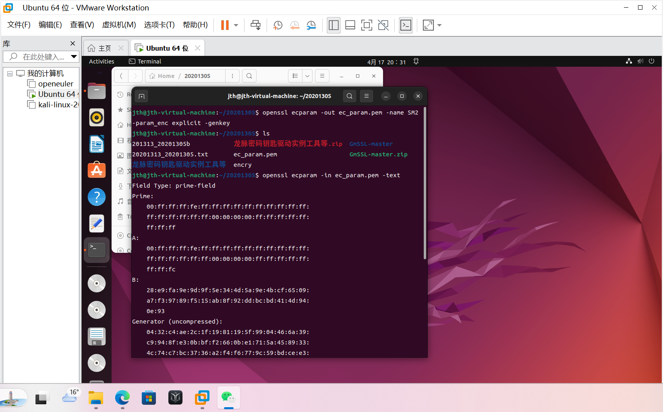The width and height of the screenshot is (663, 412).
Task: Open the 查看(V) menu
Action: click(82, 25)
